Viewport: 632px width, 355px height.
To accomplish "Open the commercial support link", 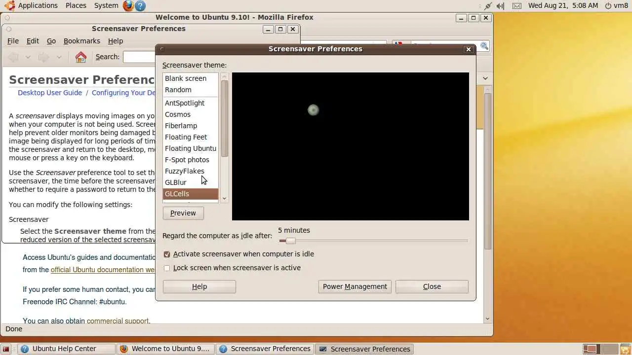I will pos(118,321).
